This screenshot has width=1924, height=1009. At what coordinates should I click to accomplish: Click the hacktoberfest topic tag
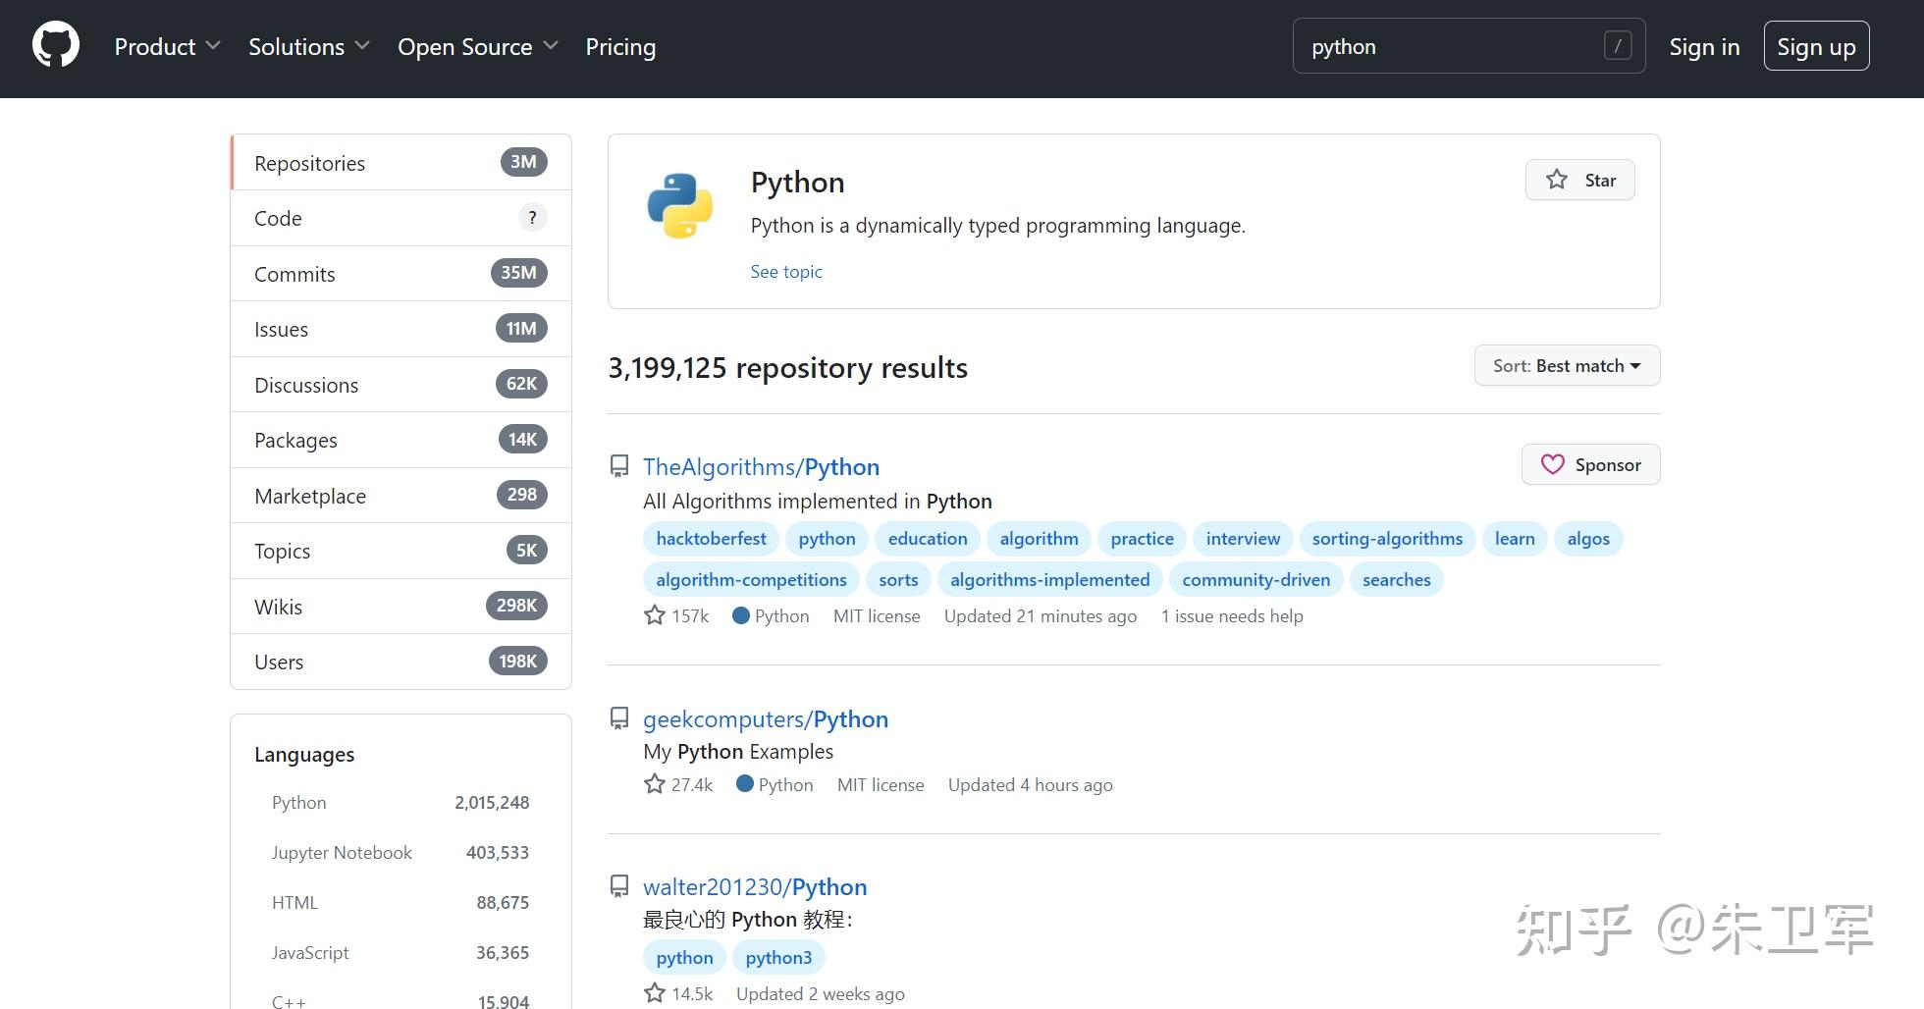coord(711,538)
